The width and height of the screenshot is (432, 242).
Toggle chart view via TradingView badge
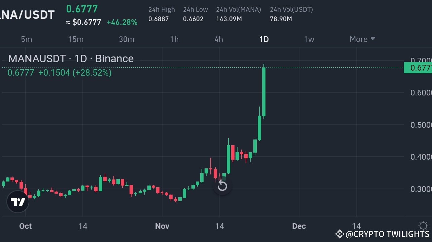[18, 202]
